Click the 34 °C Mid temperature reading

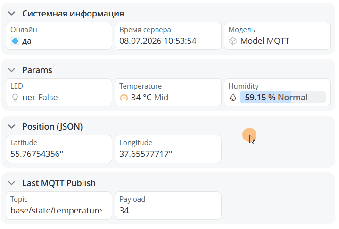point(149,98)
